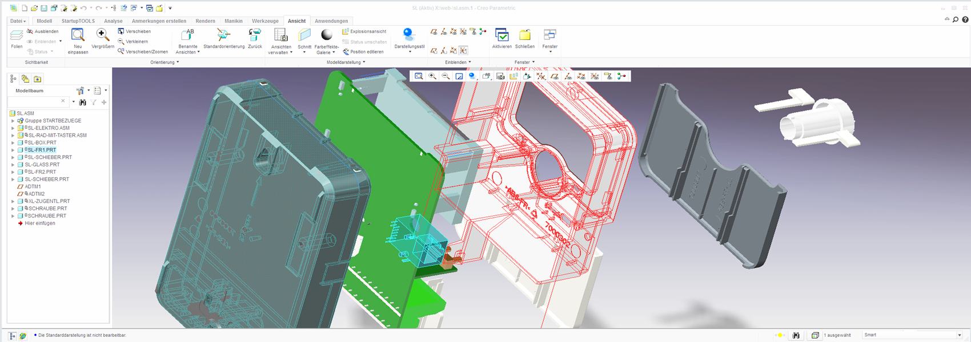Create a new file from quick access toolbar
The image size is (971, 342).
pos(24,8)
